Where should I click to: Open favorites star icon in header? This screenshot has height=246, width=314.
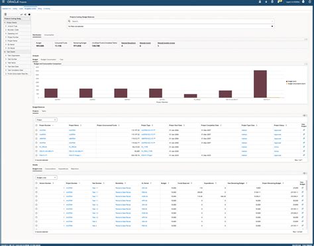coord(266,1)
